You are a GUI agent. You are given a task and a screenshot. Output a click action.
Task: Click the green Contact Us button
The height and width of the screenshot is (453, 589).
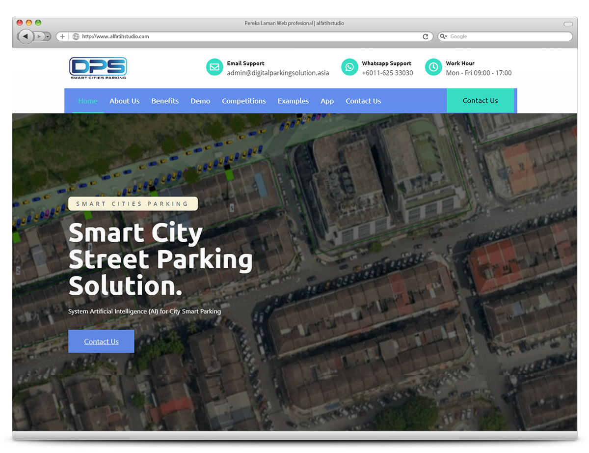[480, 101]
